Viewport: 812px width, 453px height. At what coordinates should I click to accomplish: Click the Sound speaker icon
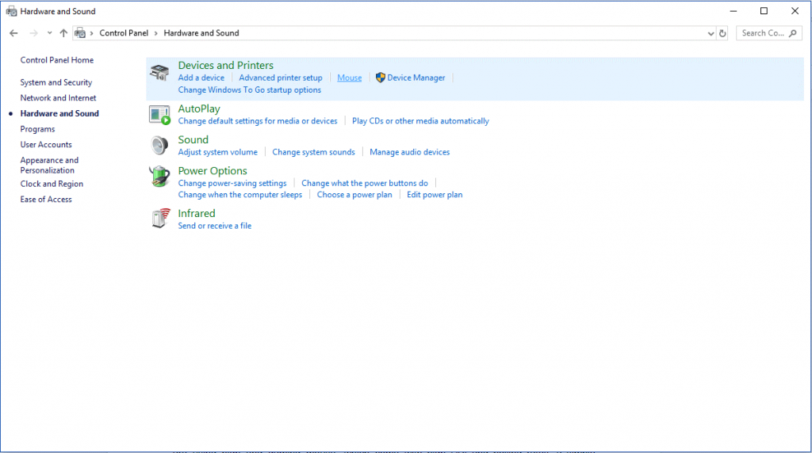point(159,145)
